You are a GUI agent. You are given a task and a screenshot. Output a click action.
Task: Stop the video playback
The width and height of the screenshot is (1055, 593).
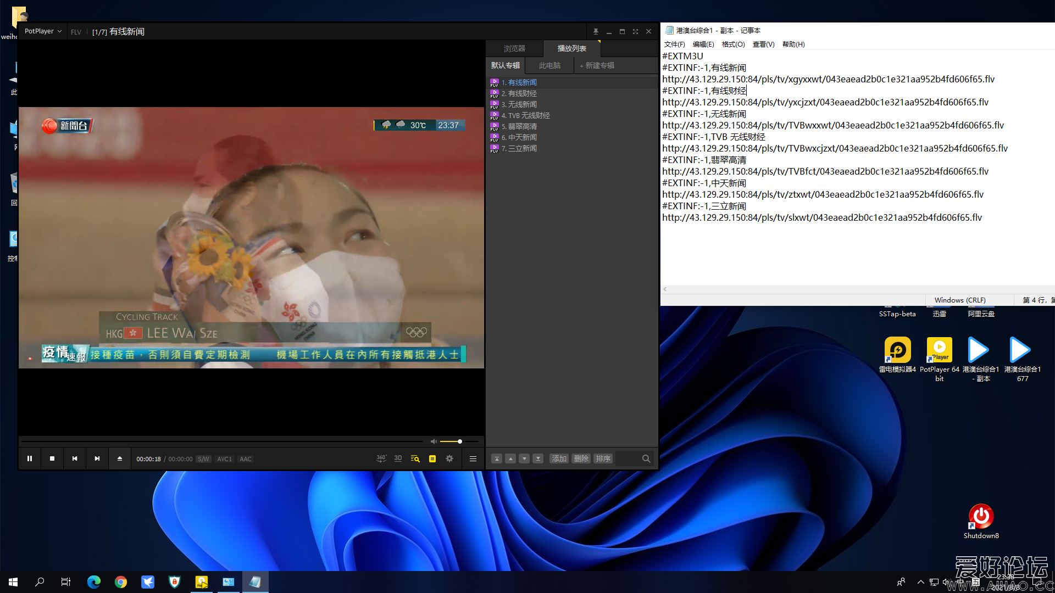(x=52, y=458)
